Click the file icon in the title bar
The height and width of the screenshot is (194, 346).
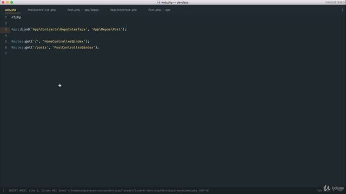pyautogui.click(x=158, y=2)
